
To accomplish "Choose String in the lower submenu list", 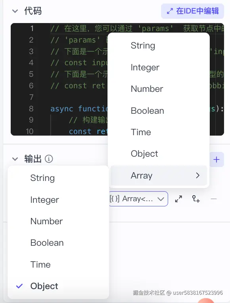I will point(58,178).
